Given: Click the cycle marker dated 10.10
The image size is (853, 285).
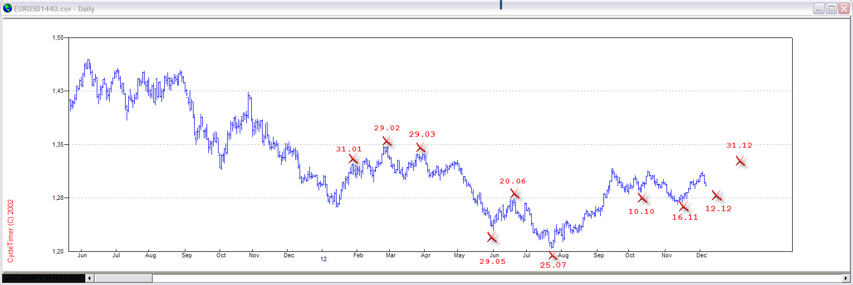Looking at the screenshot, I should [643, 198].
